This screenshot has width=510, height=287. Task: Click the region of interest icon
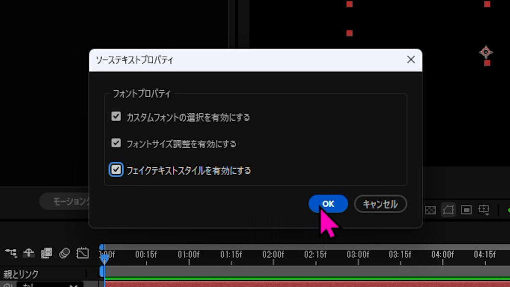tap(466, 210)
